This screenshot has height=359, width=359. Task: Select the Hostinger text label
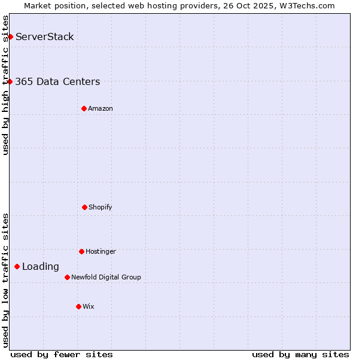[101, 251]
